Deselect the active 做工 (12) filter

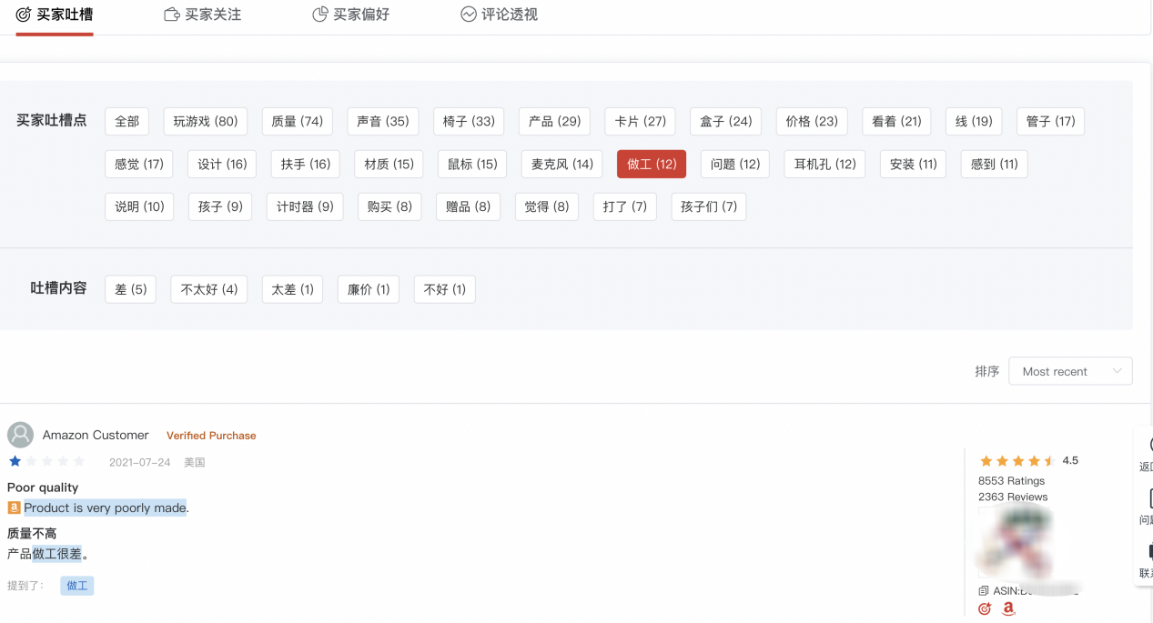click(x=652, y=164)
